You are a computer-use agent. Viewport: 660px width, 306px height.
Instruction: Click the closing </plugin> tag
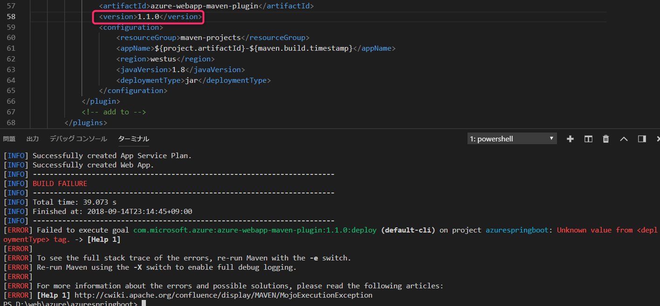tap(101, 102)
